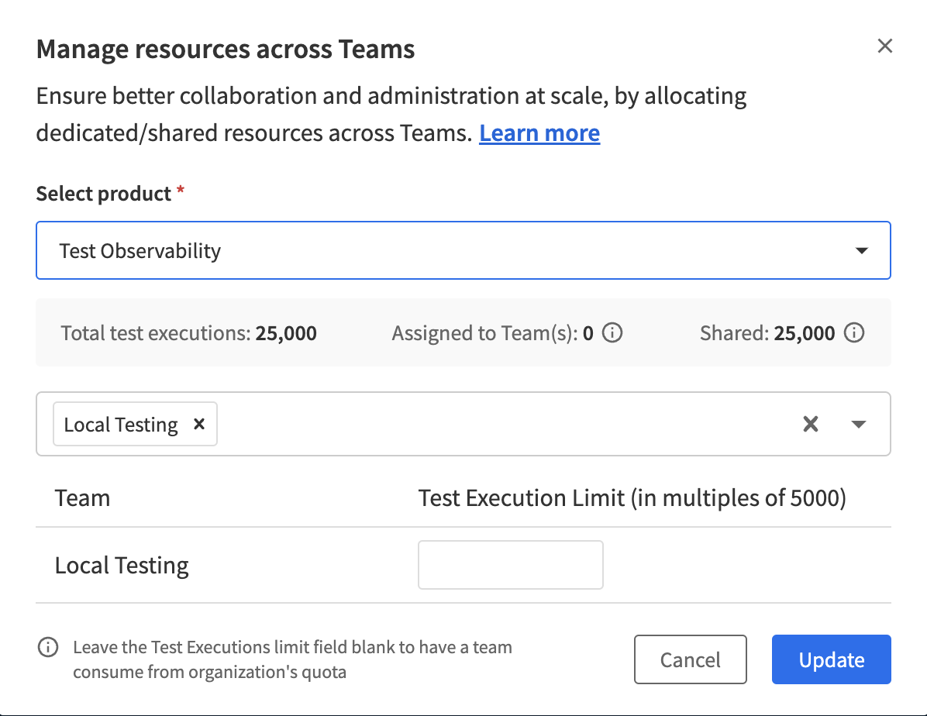Clear all selected teams in team selector

pyautogui.click(x=811, y=424)
